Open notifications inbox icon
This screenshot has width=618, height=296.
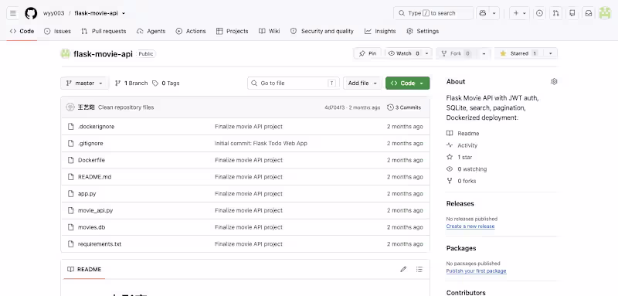click(x=589, y=13)
